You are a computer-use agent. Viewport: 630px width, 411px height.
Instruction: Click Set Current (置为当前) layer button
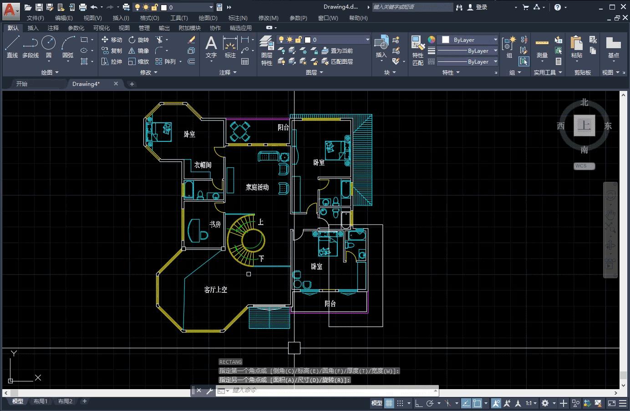[x=337, y=50]
